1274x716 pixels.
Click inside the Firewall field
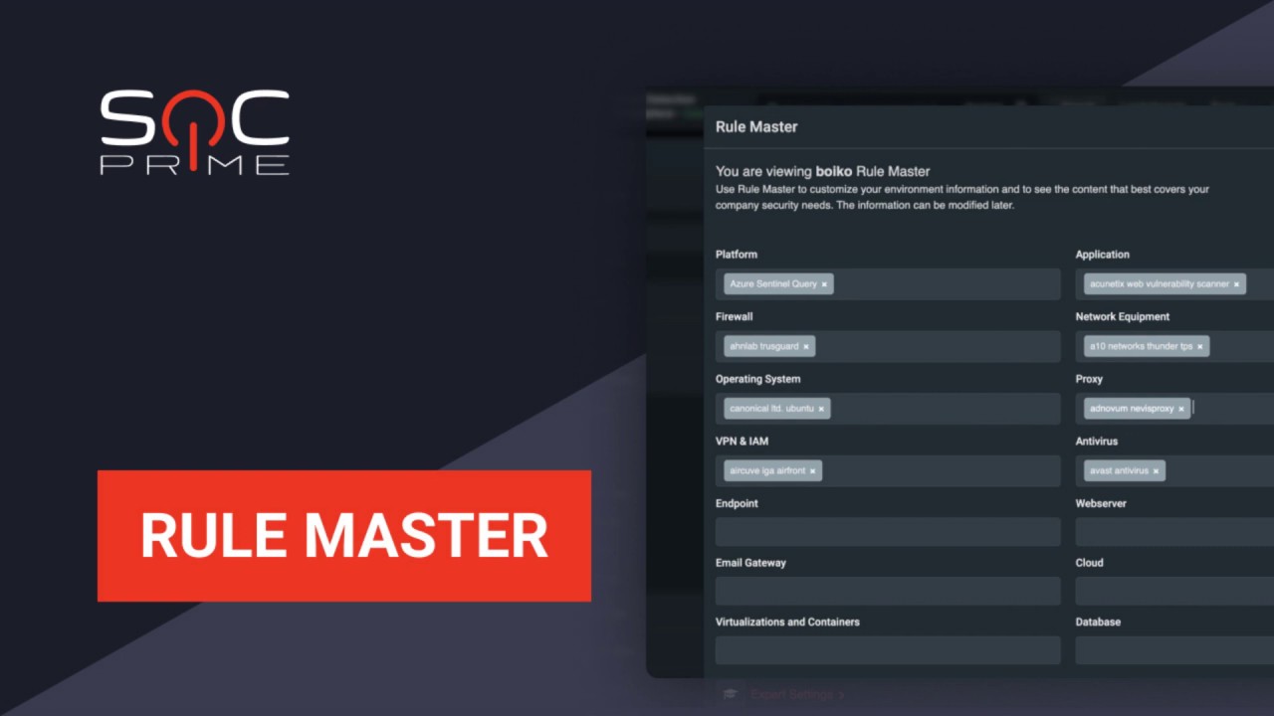tap(888, 346)
